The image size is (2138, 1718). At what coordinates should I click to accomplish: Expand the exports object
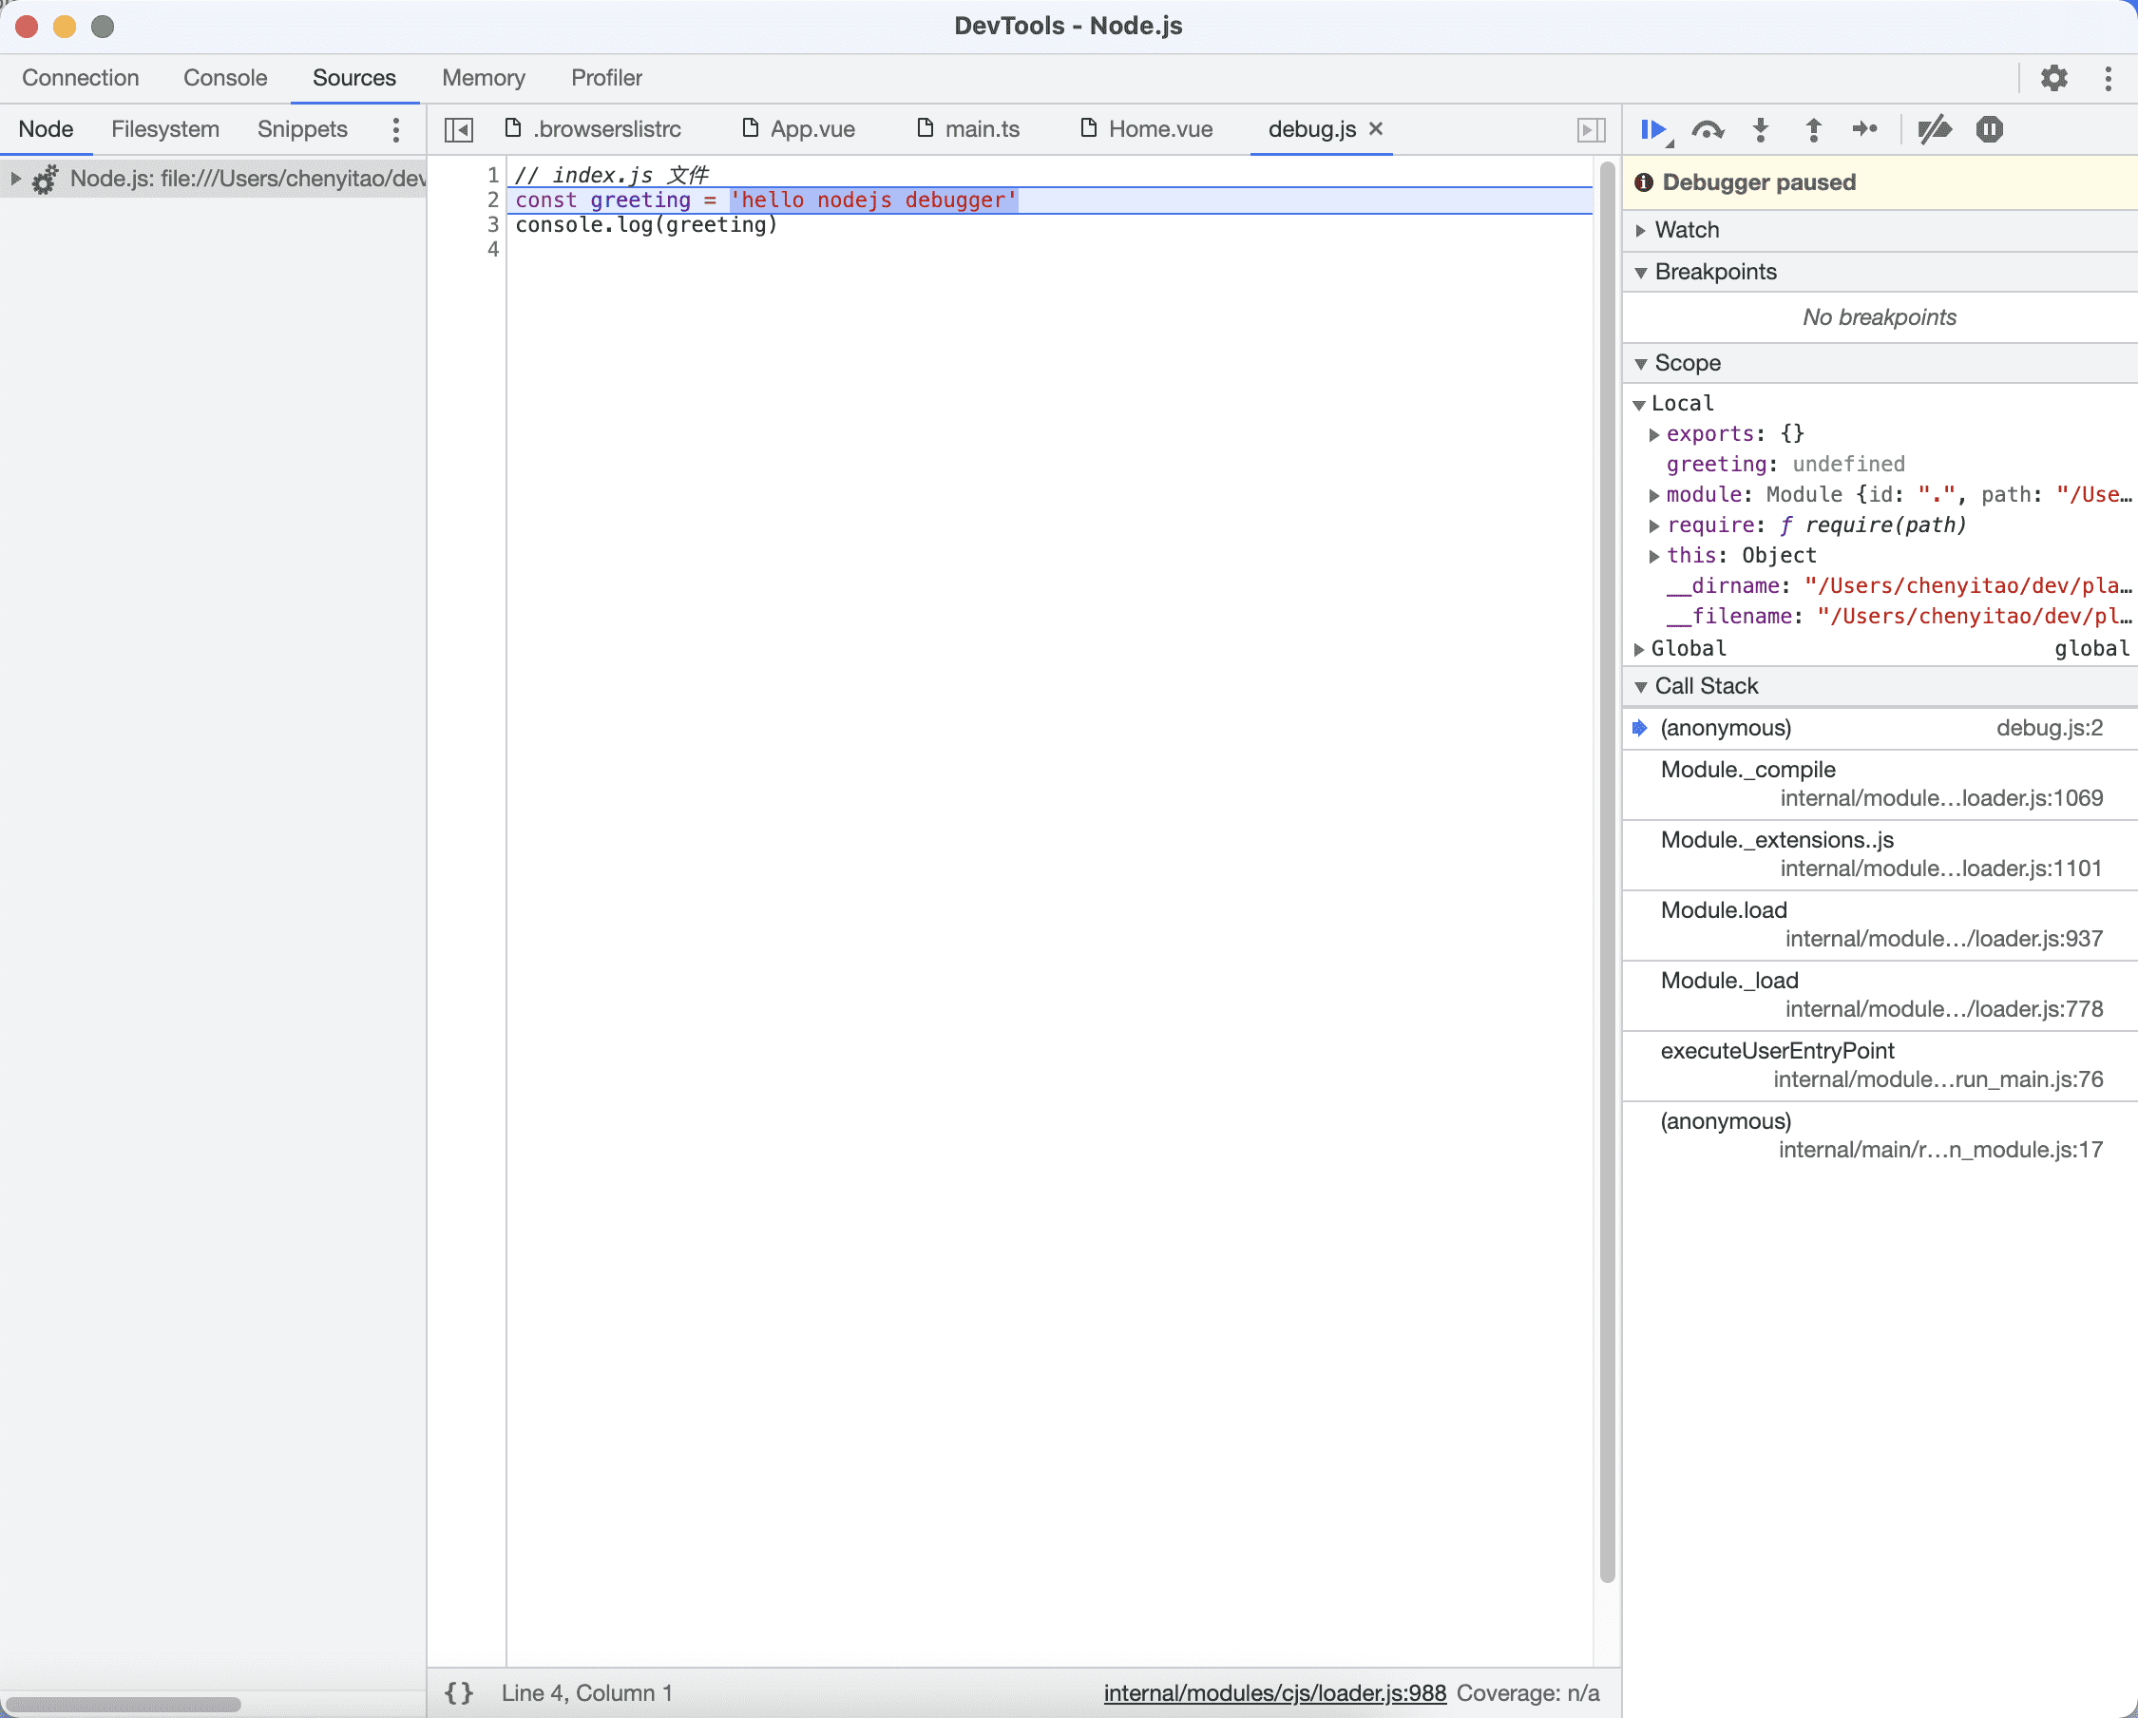(1654, 434)
